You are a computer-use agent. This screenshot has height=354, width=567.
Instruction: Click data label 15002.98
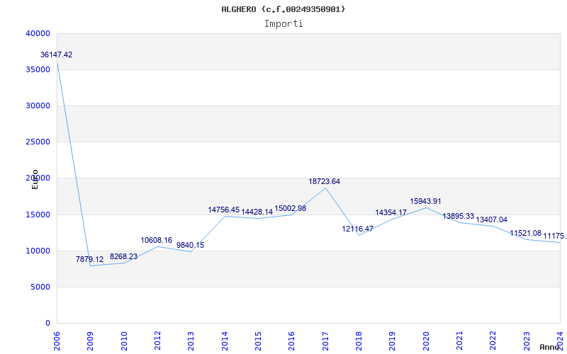point(291,208)
